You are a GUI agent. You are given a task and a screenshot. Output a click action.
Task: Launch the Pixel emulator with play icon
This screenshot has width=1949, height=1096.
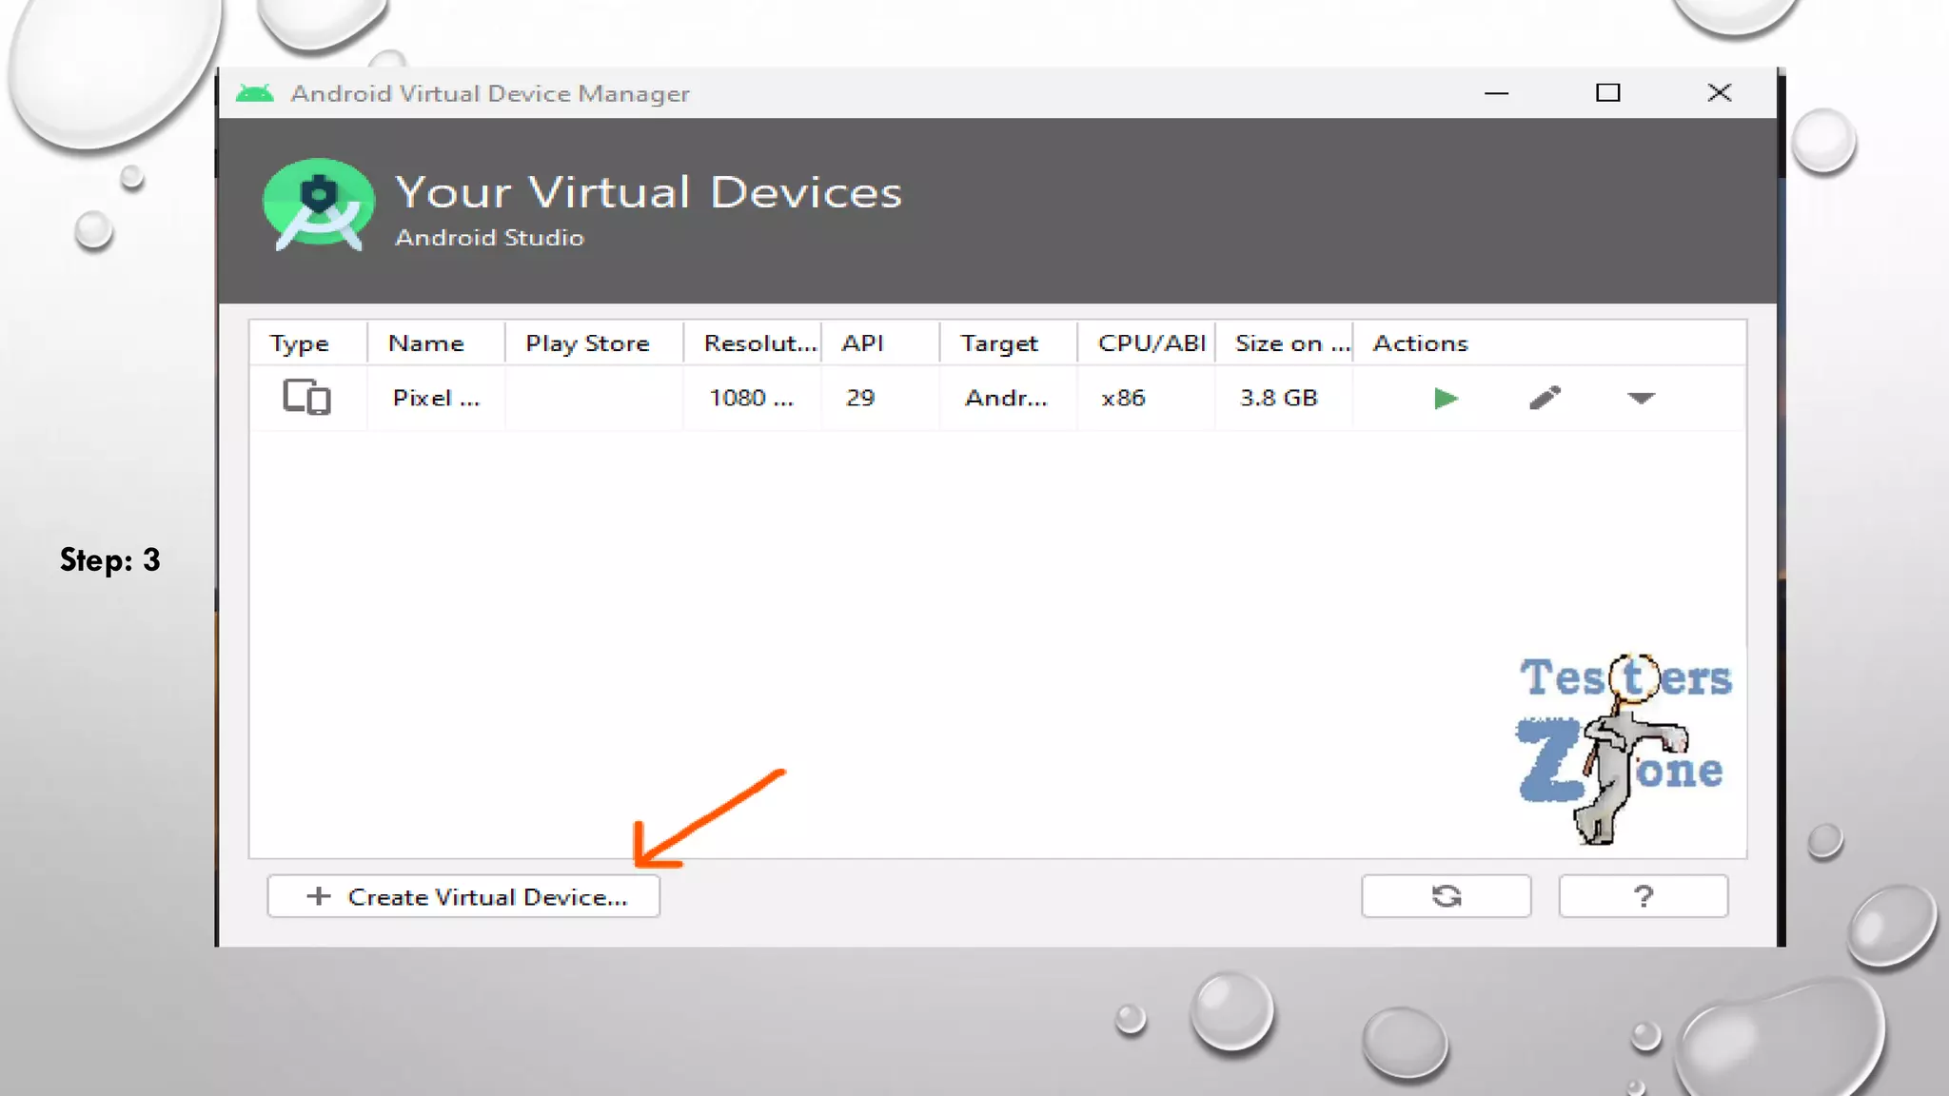(x=1446, y=399)
